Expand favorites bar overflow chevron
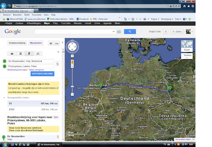 tap(119, 18)
